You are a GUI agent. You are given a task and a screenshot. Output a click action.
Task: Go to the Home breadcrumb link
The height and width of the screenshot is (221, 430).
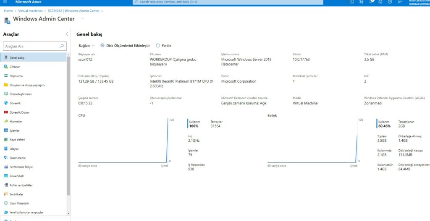(x=8, y=10)
